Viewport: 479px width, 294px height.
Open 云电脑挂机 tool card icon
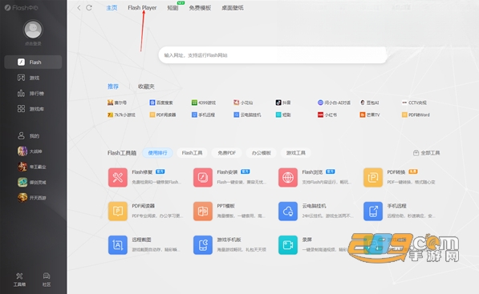pyautogui.click(x=288, y=211)
